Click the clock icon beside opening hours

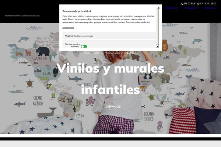click(x=198, y=4)
